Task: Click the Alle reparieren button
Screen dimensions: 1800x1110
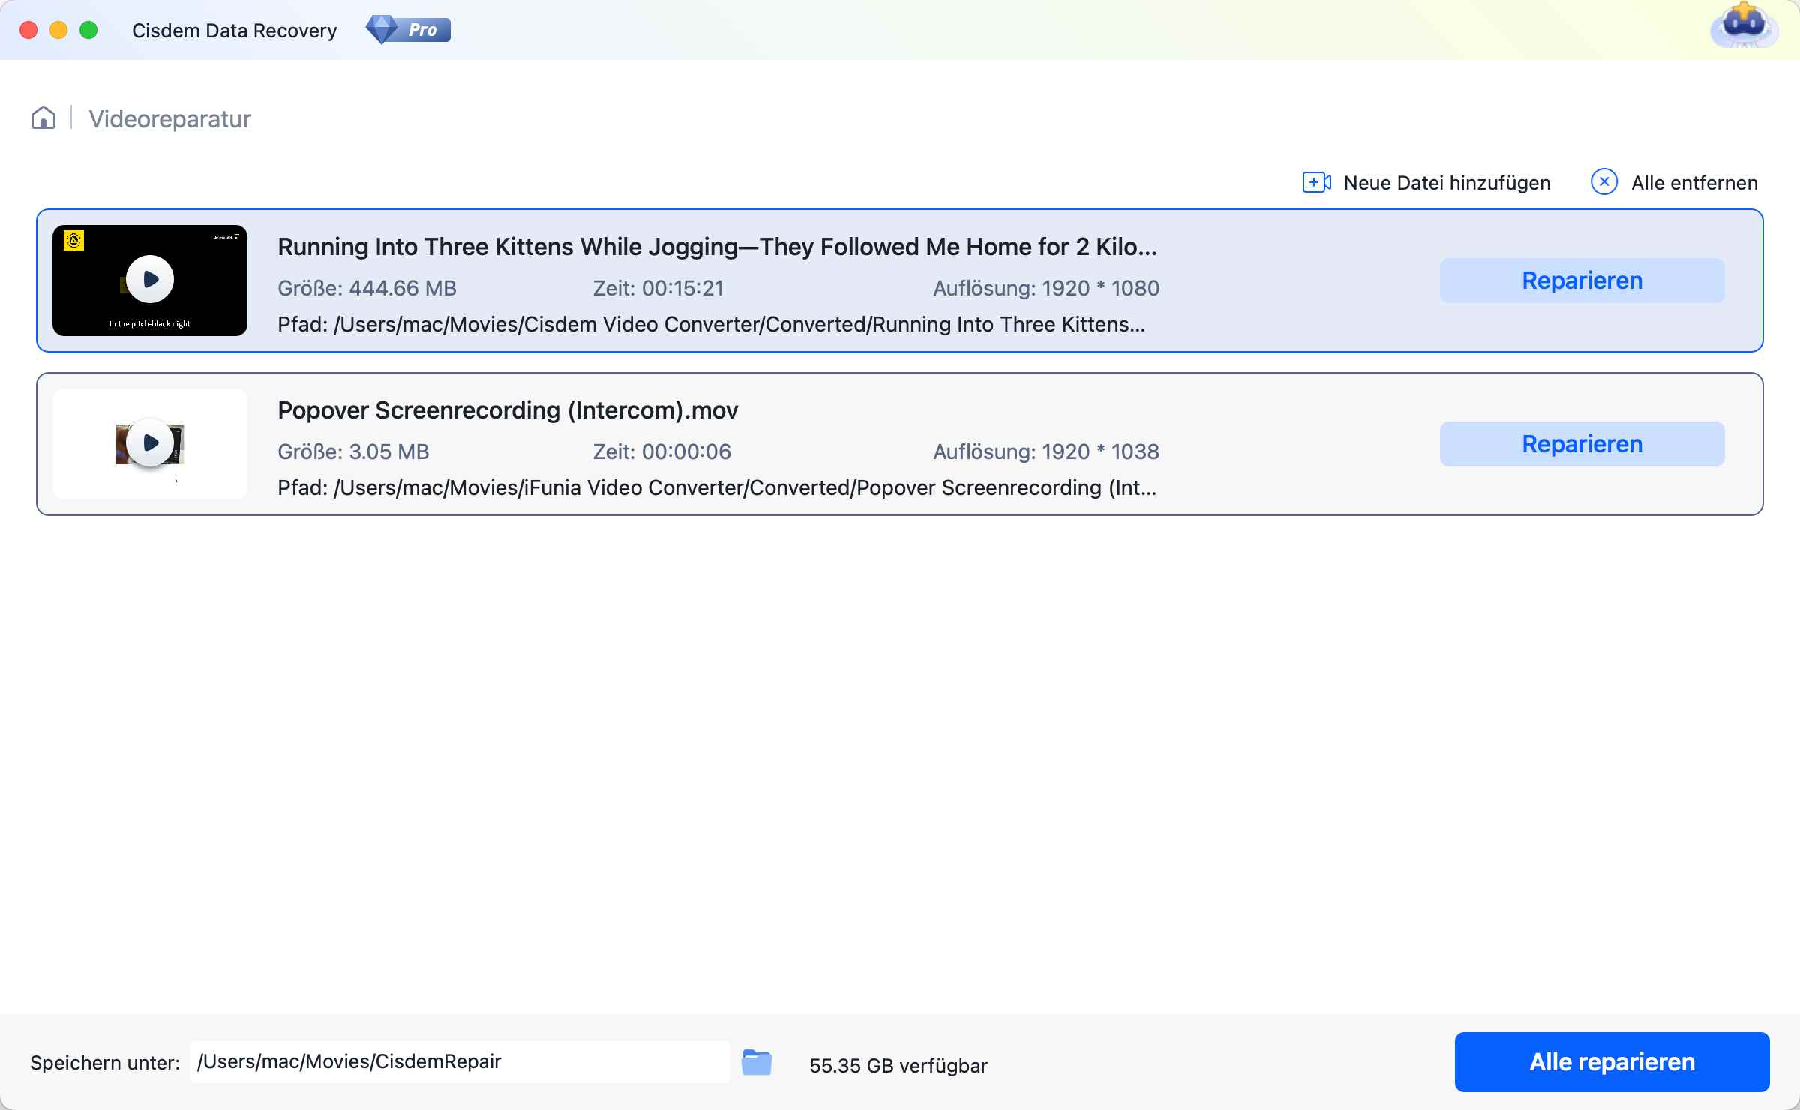Action: (1611, 1062)
